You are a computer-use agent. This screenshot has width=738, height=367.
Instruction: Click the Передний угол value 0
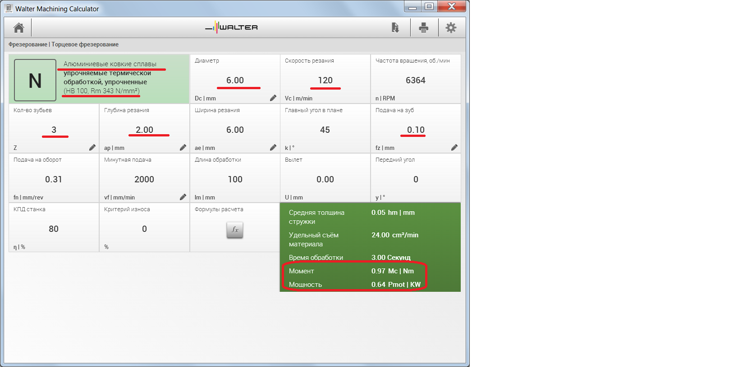pos(416,179)
